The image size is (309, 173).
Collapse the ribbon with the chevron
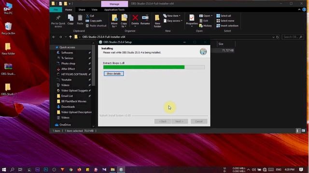coord(299,10)
